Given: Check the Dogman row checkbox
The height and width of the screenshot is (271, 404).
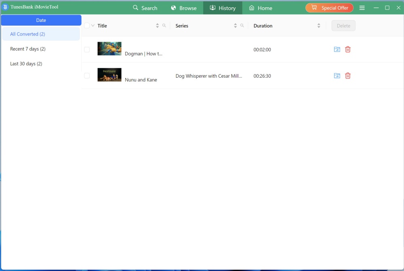Looking at the screenshot, I should pos(87,50).
